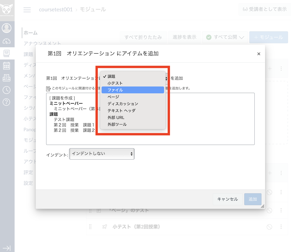The height and width of the screenshot is (252, 291).
Task: Close the add-item dialog with the × button
Action: tap(259, 54)
